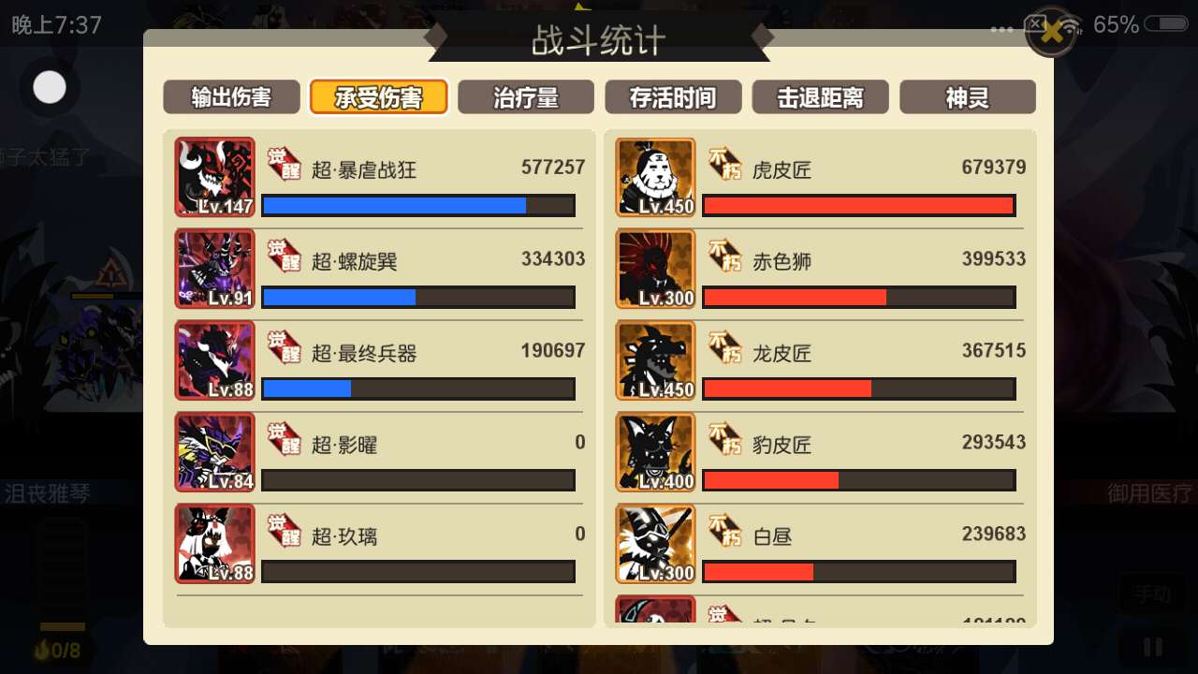The width and height of the screenshot is (1198, 674).
Task: Switch to the 输出伤害 tab
Action: click(231, 97)
